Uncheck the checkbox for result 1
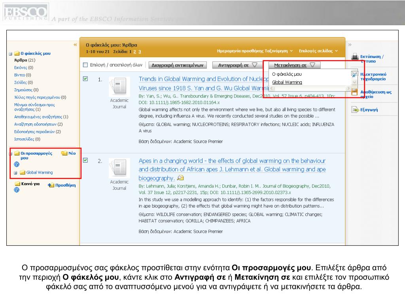Image resolution: width=405 pixels, height=303 pixels. pyautogui.click(x=85, y=79)
